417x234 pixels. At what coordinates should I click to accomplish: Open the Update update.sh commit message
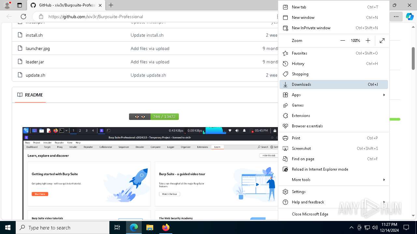(x=148, y=75)
